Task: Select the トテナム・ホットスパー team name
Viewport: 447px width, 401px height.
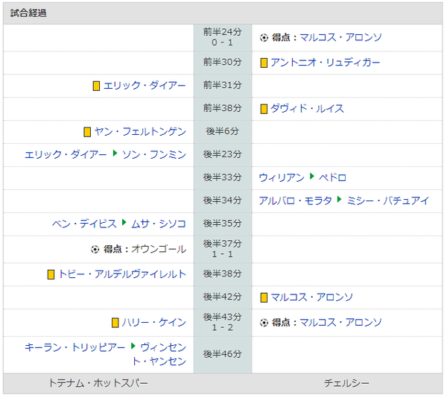Action: click(98, 384)
